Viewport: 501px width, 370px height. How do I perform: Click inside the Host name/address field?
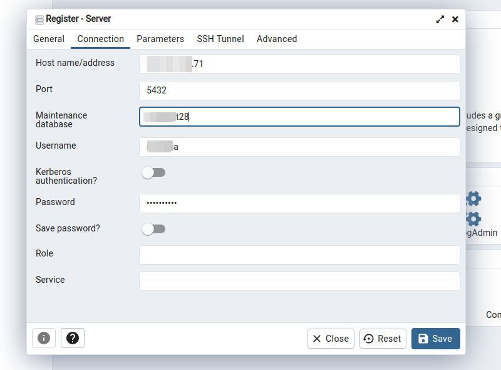tap(299, 64)
